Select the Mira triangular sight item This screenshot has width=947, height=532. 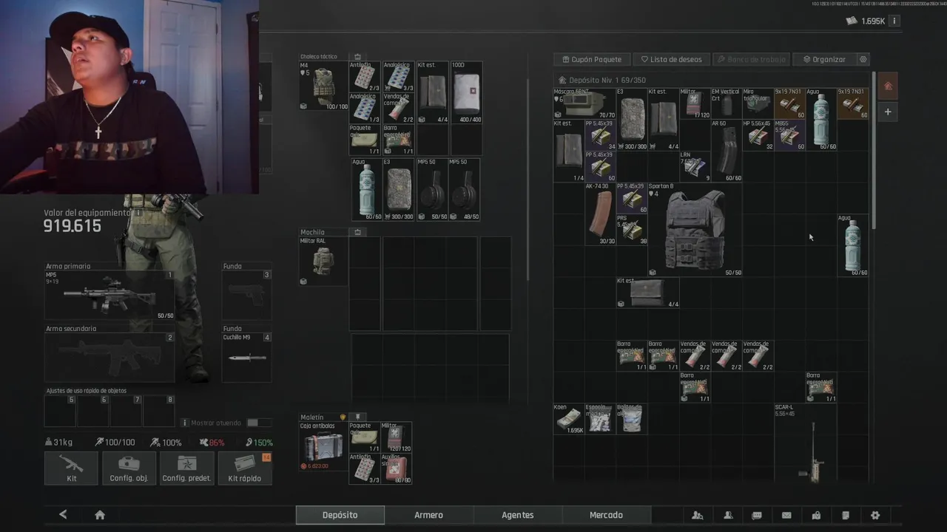[x=758, y=103]
